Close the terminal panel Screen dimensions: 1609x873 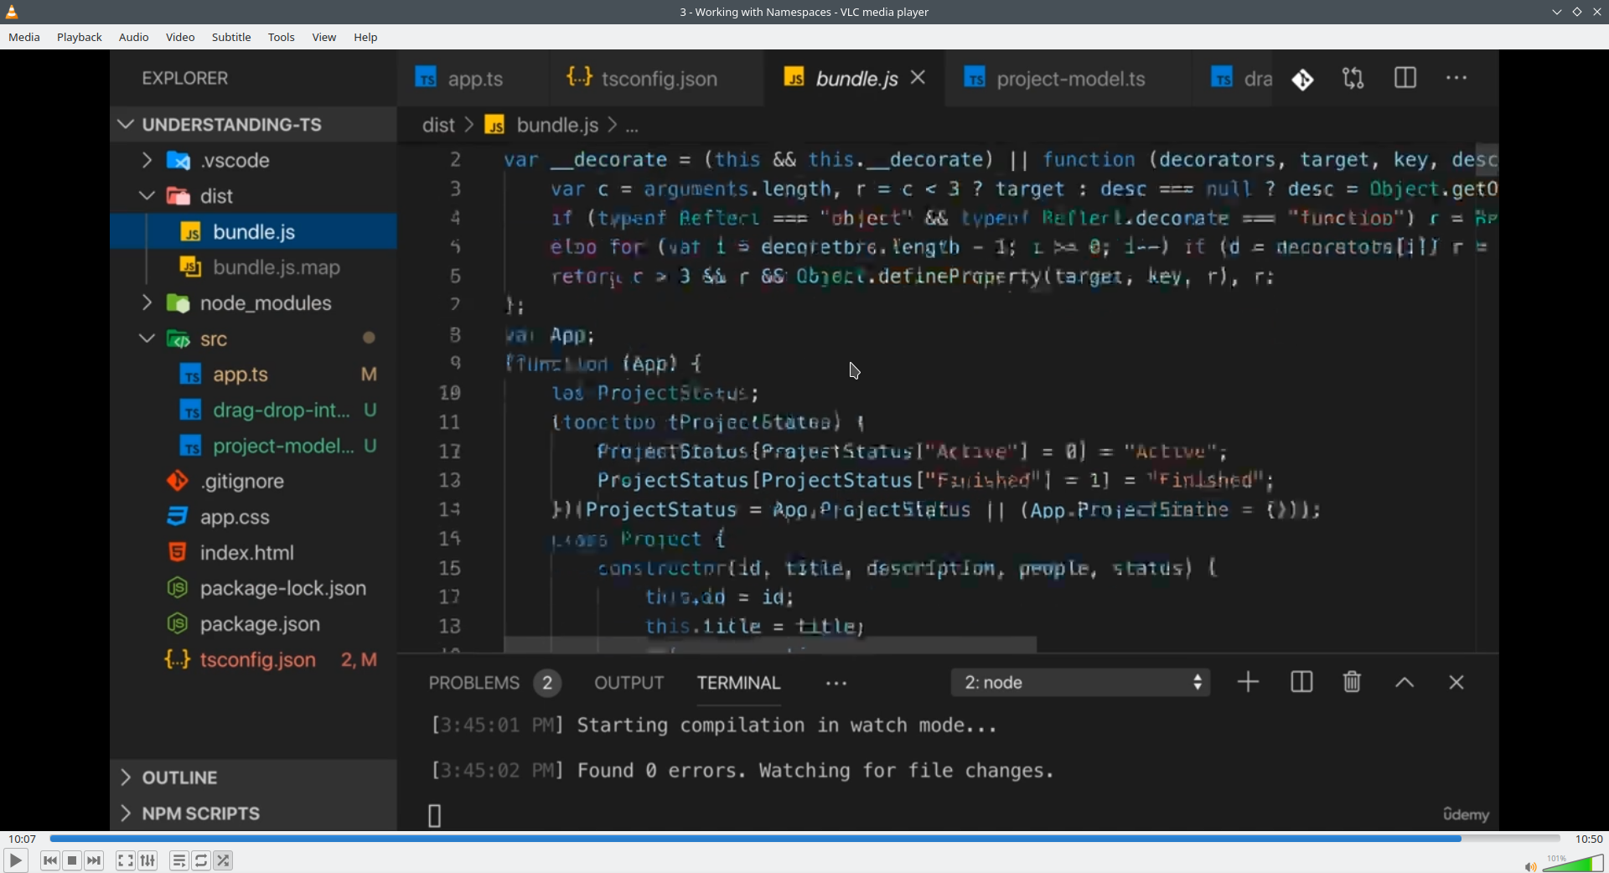click(x=1457, y=683)
